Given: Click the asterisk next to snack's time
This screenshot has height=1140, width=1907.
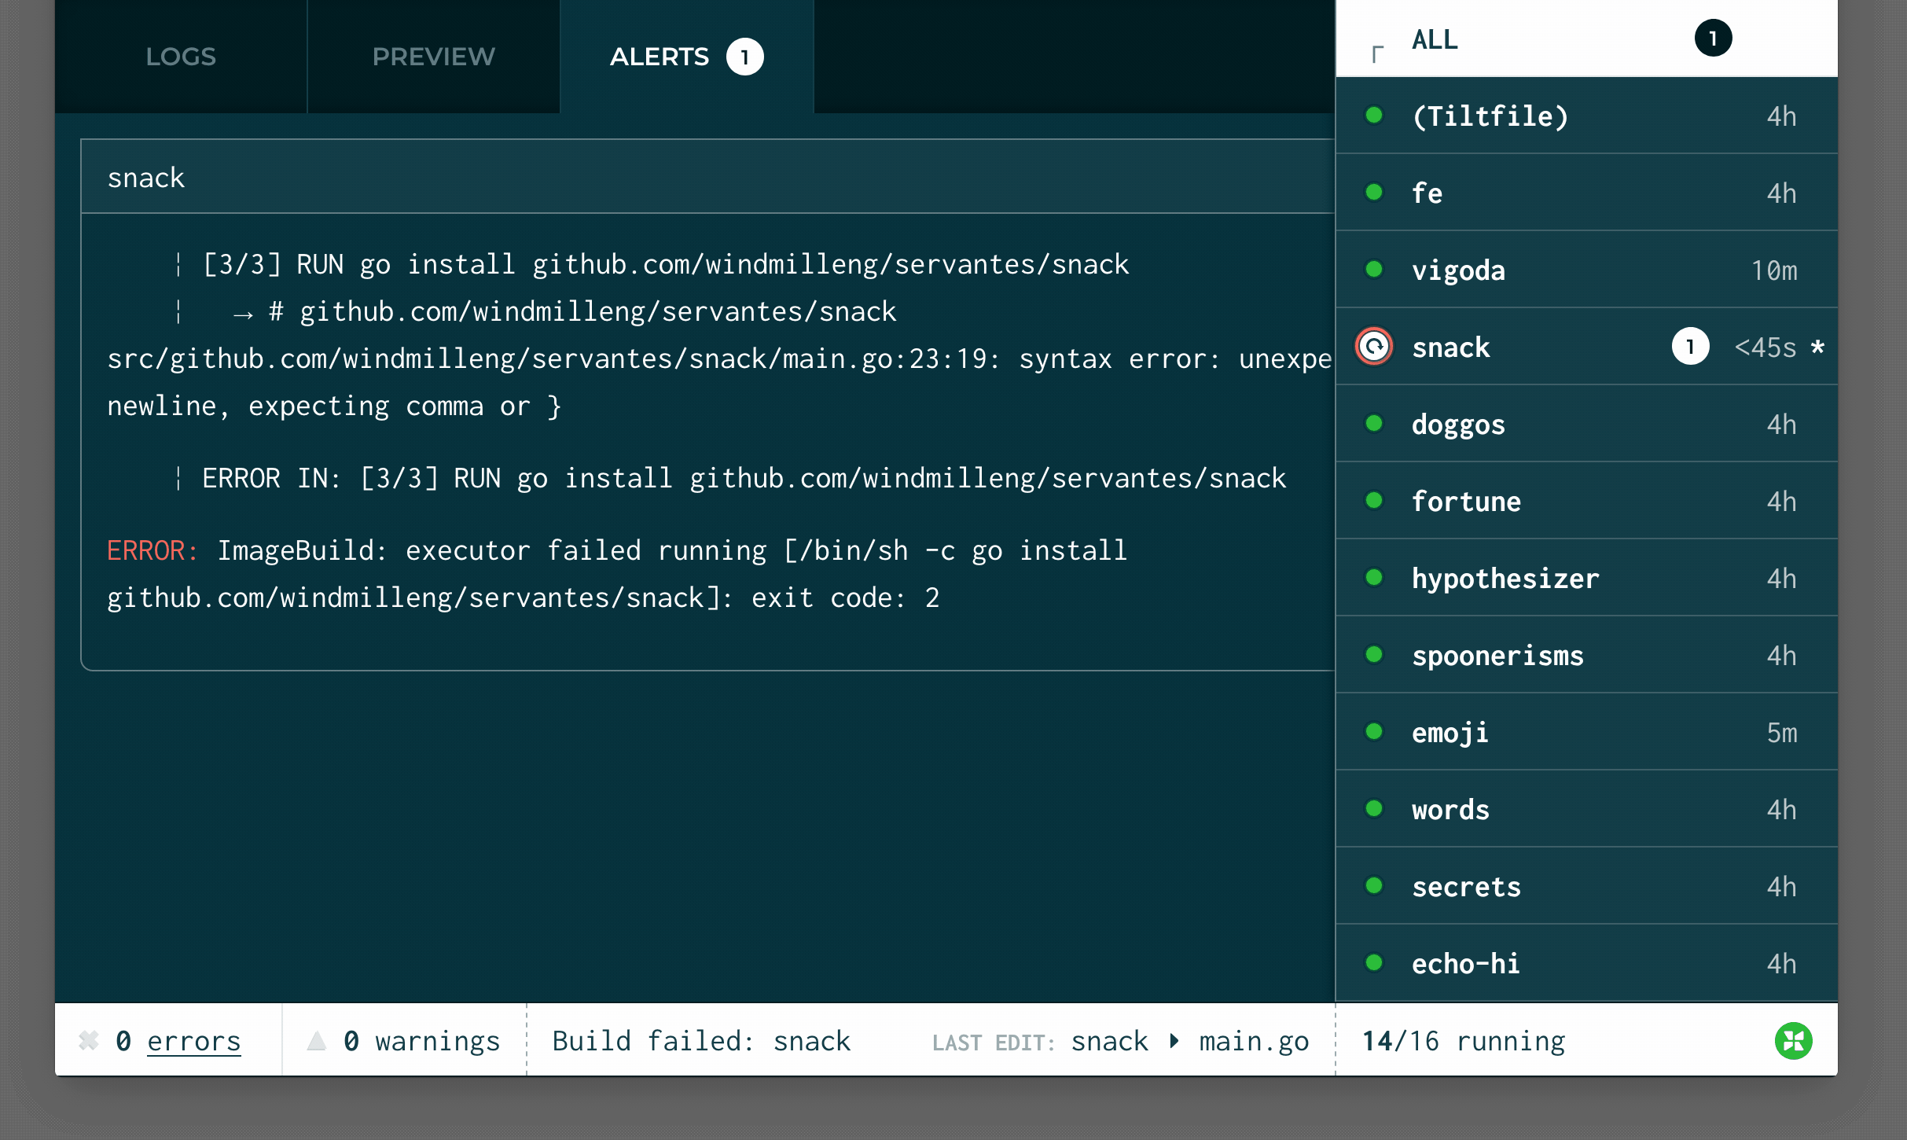Looking at the screenshot, I should point(1817,347).
